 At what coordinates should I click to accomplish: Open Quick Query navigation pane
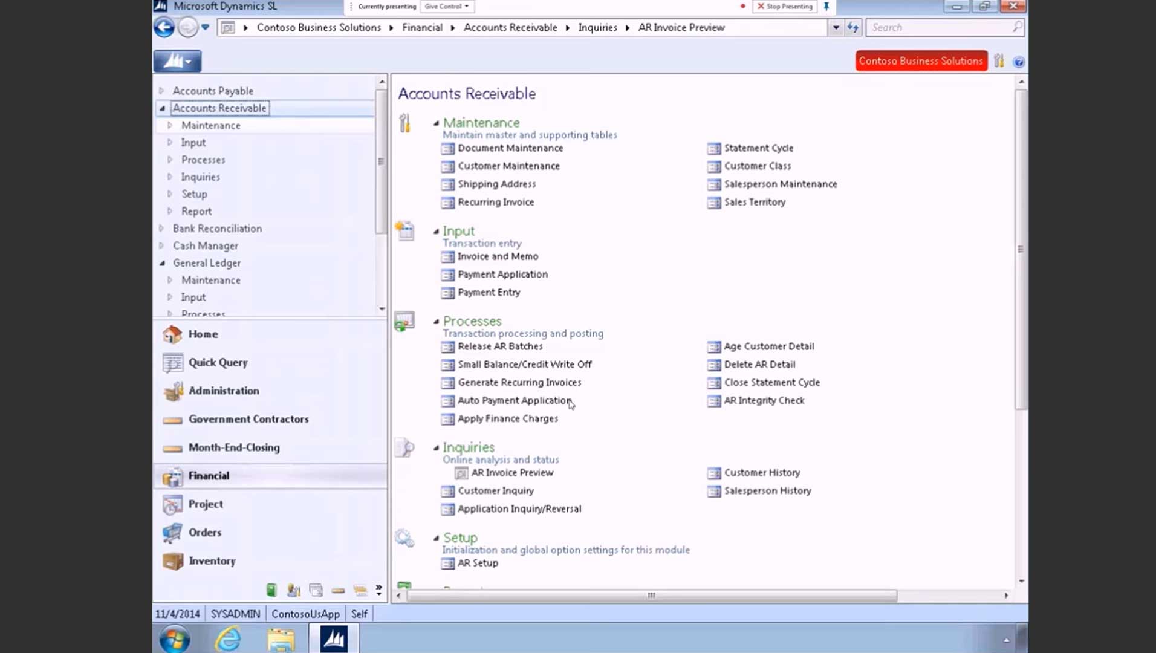coord(270,362)
